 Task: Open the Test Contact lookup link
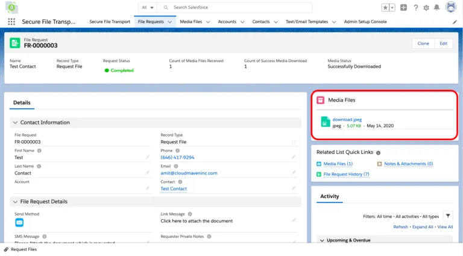coord(174,188)
